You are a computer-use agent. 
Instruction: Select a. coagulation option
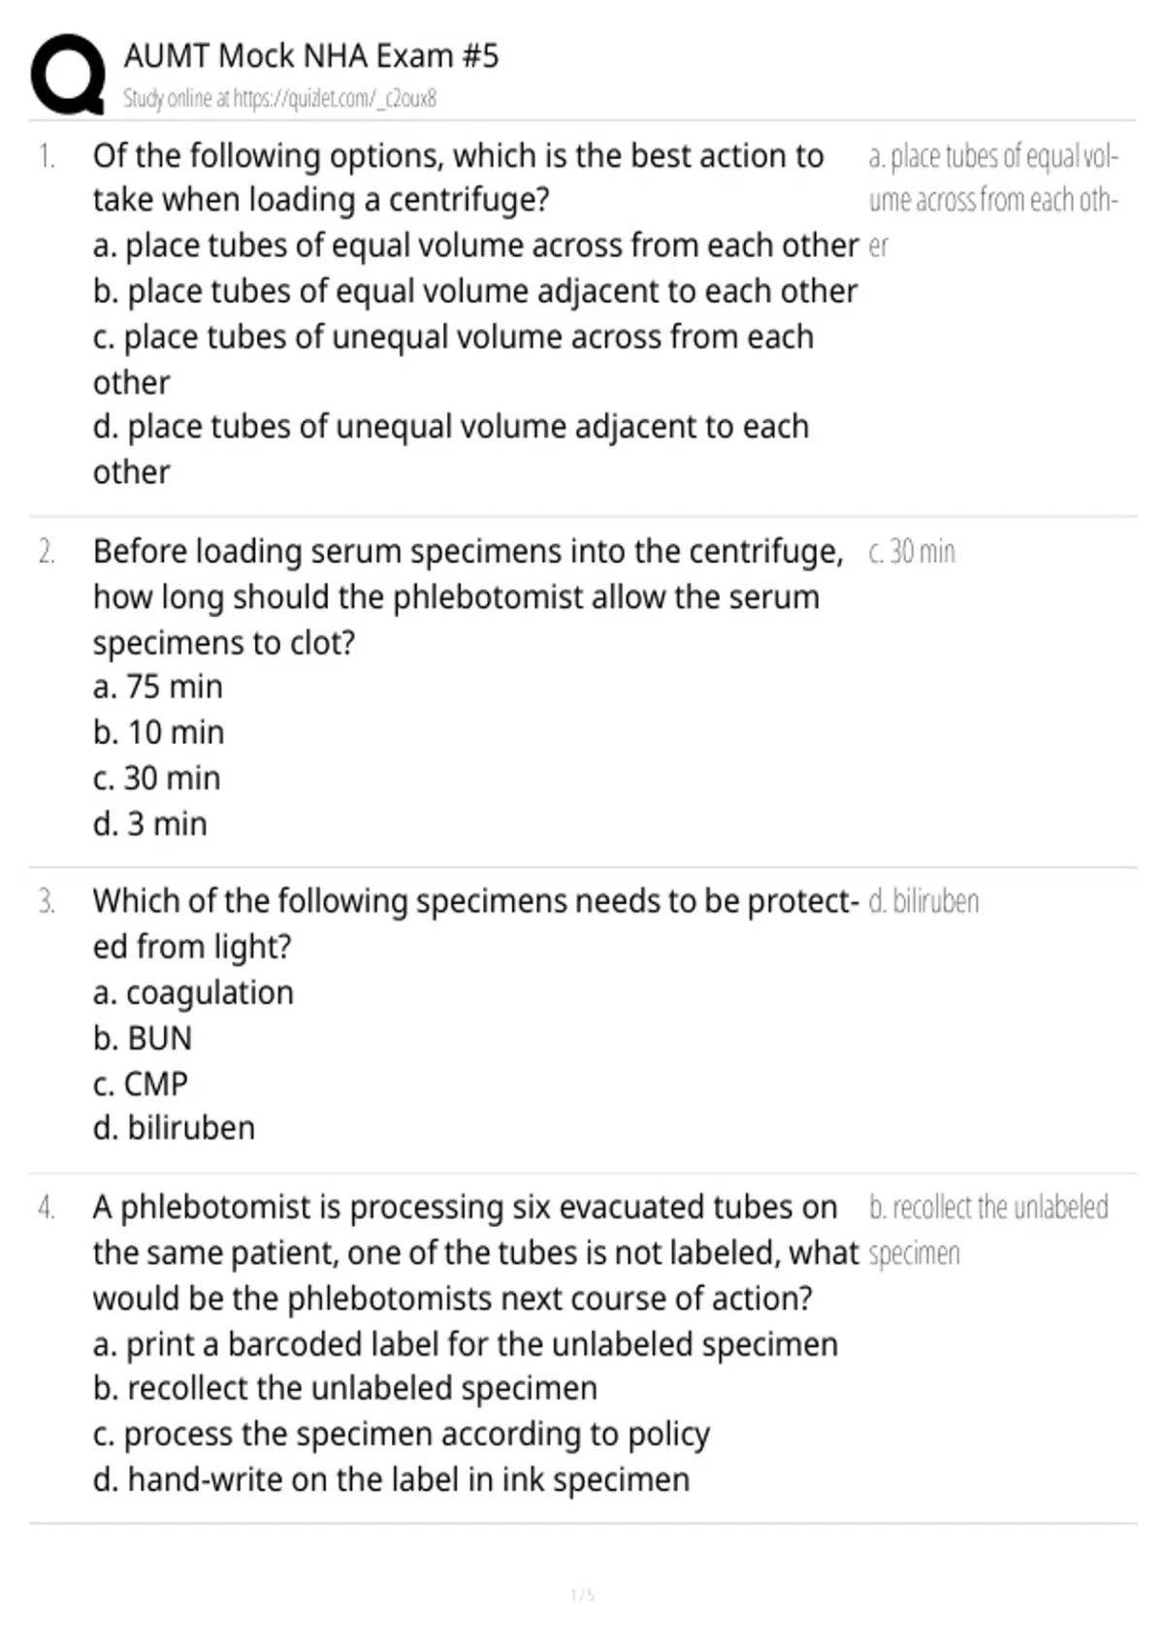(x=193, y=992)
